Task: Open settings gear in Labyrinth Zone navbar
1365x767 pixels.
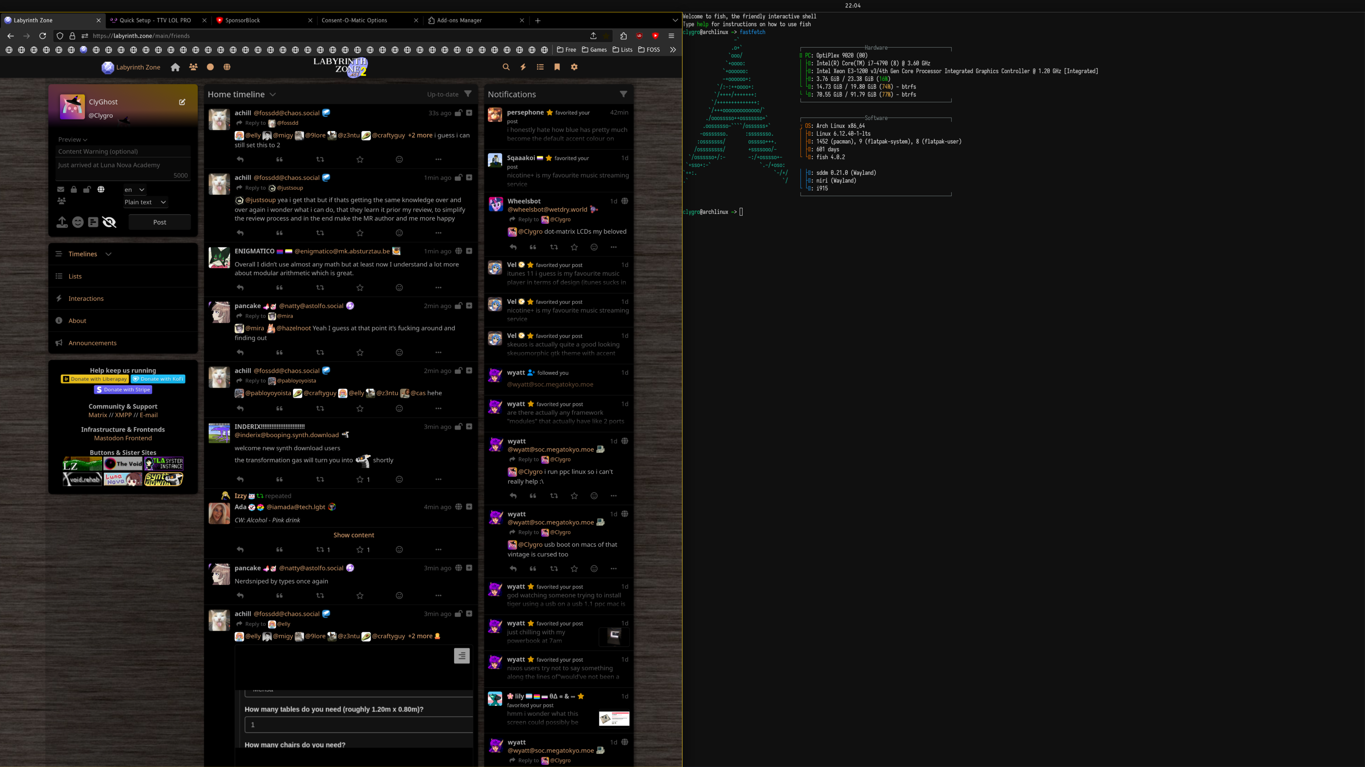Action: (x=574, y=67)
